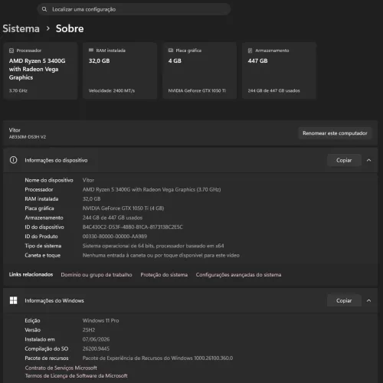The width and height of the screenshot is (383, 383).
Task: Click the '3.70 GHz' text in processor card
Action: point(18,90)
